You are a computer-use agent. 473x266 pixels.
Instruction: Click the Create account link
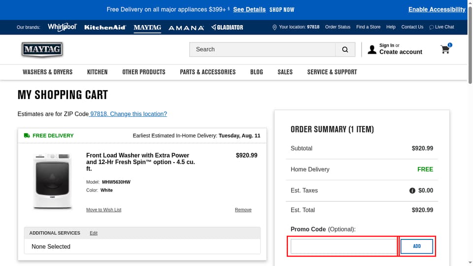tap(401, 52)
